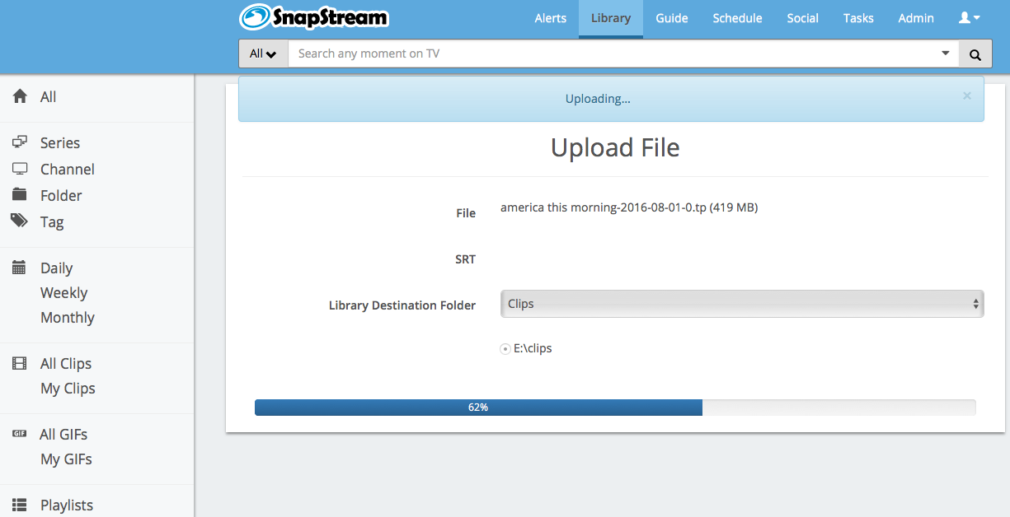Viewport: 1010px width, 517px height.
Task: Click the File field label
Action: (x=466, y=213)
